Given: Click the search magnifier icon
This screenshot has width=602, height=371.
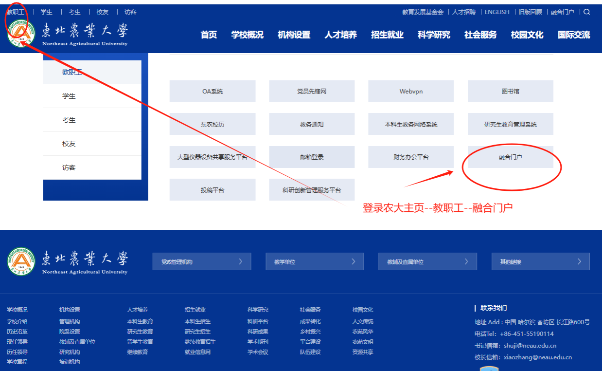Looking at the screenshot, I should (x=586, y=12).
